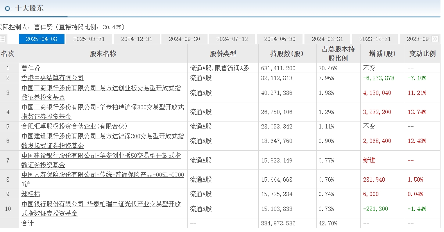This screenshot has width=444, height=232.
Task: Click holdings value 40,971,386
Action: pos(277,93)
